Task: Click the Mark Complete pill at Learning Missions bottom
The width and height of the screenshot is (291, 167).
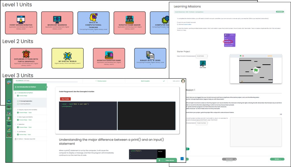Action: coord(229,159)
